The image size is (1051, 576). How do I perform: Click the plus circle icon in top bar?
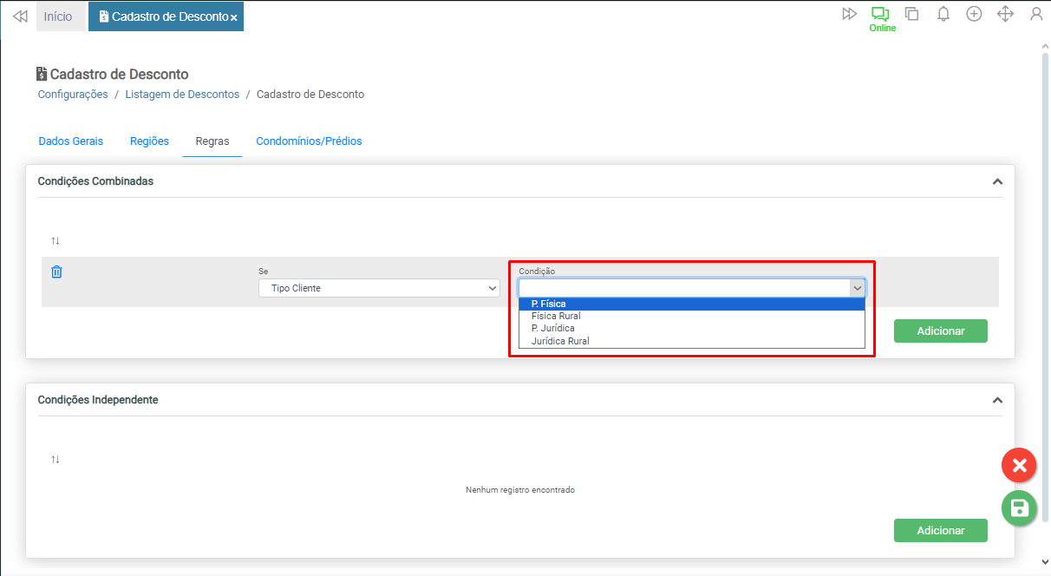coord(974,14)
